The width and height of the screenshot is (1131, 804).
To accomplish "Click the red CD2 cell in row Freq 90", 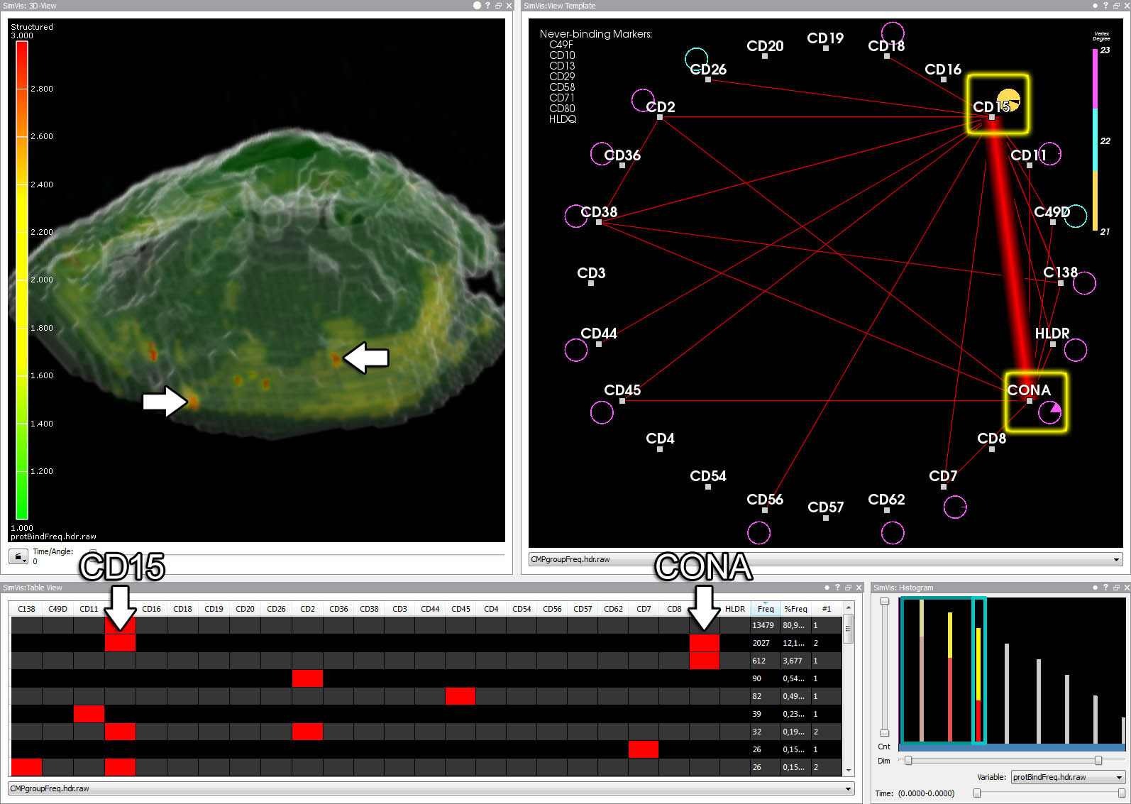I will click(x=307, y=678).
